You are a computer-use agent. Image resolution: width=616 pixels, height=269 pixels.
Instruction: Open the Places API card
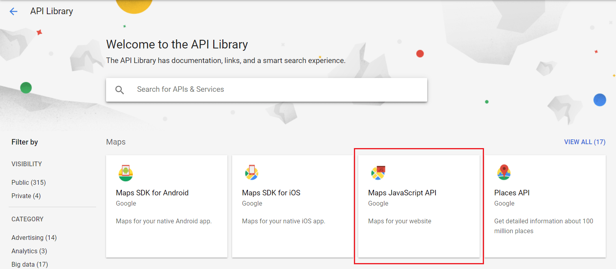coord(545,206)
